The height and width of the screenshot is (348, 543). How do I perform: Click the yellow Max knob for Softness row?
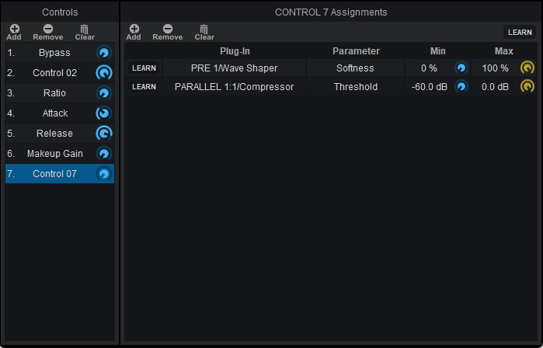click(527, 68)
